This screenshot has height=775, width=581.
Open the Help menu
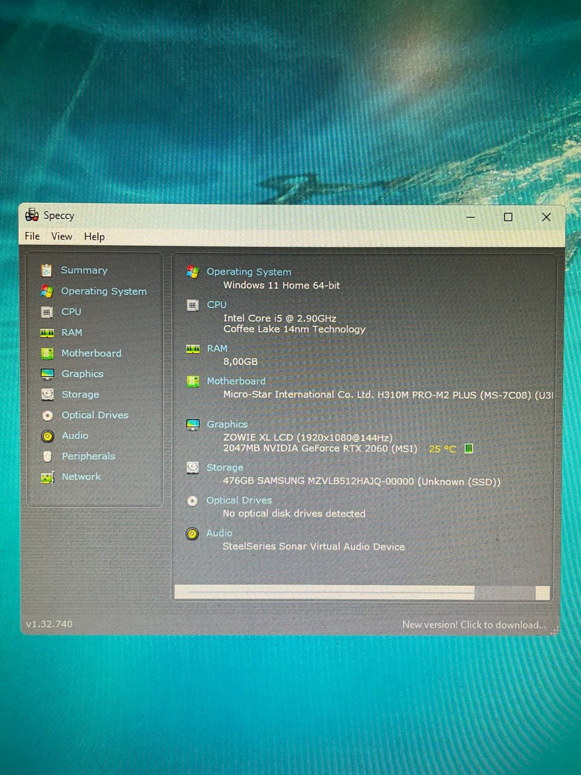coord(94,237)
